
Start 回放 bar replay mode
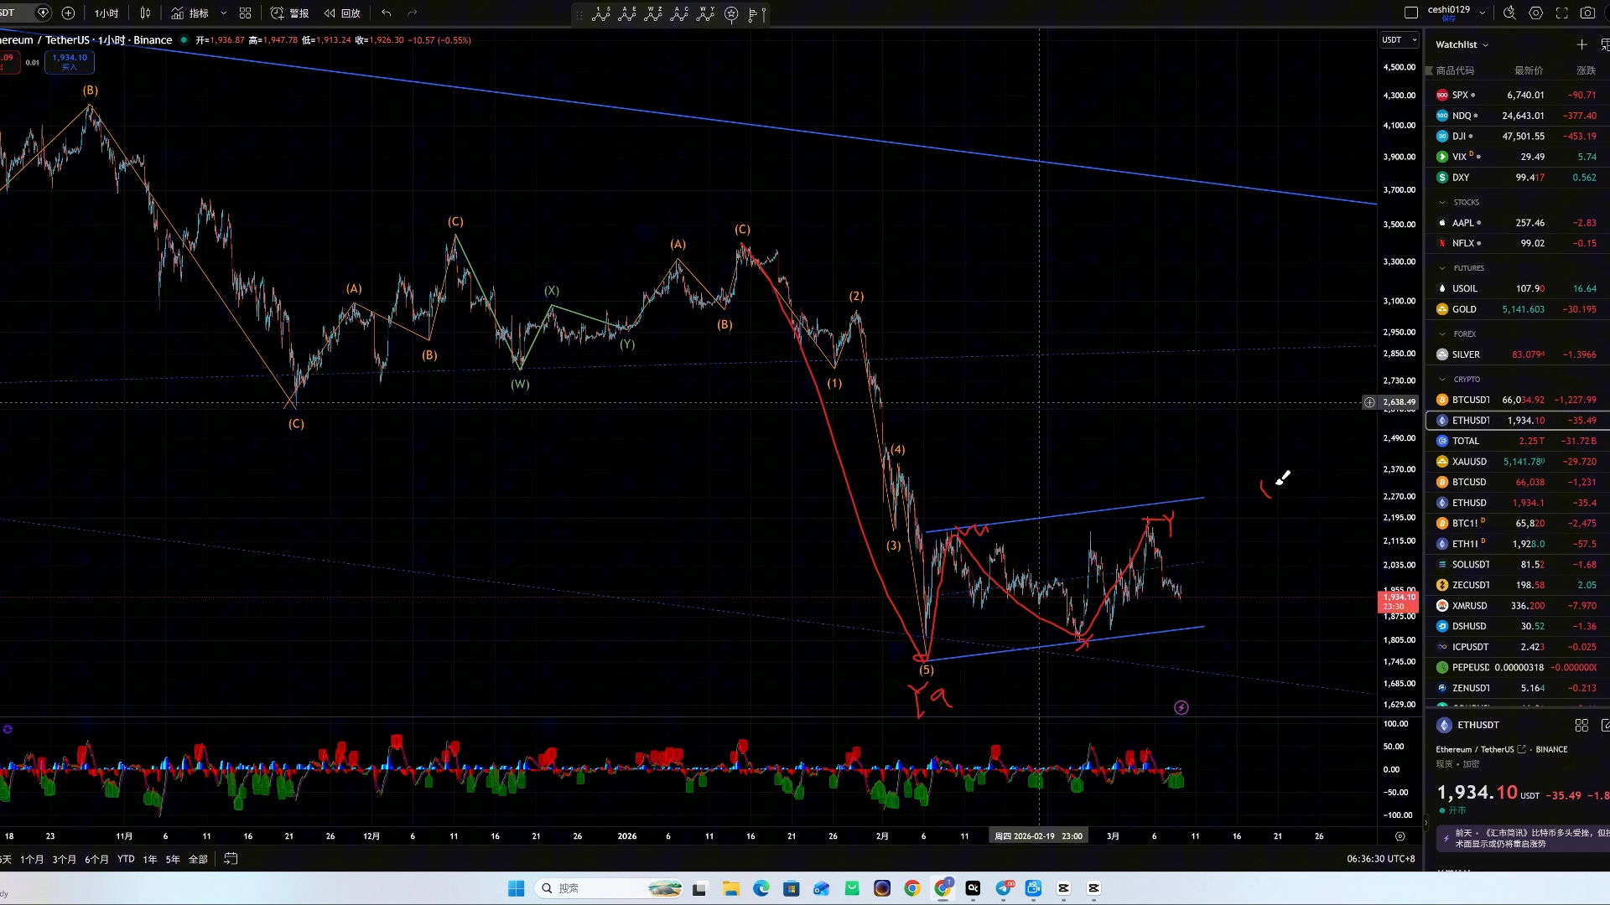(342, 13)
